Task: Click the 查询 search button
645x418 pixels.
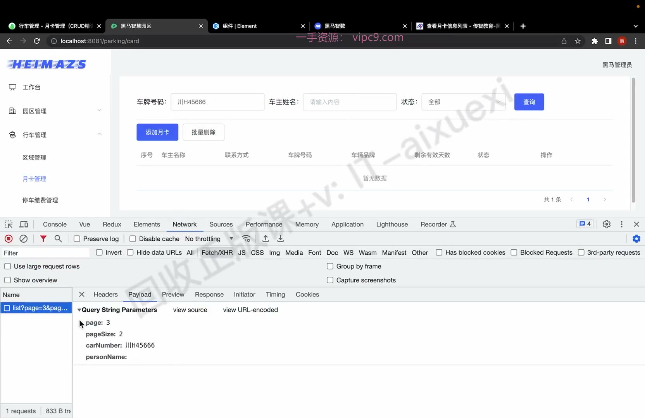Action: 529,102
